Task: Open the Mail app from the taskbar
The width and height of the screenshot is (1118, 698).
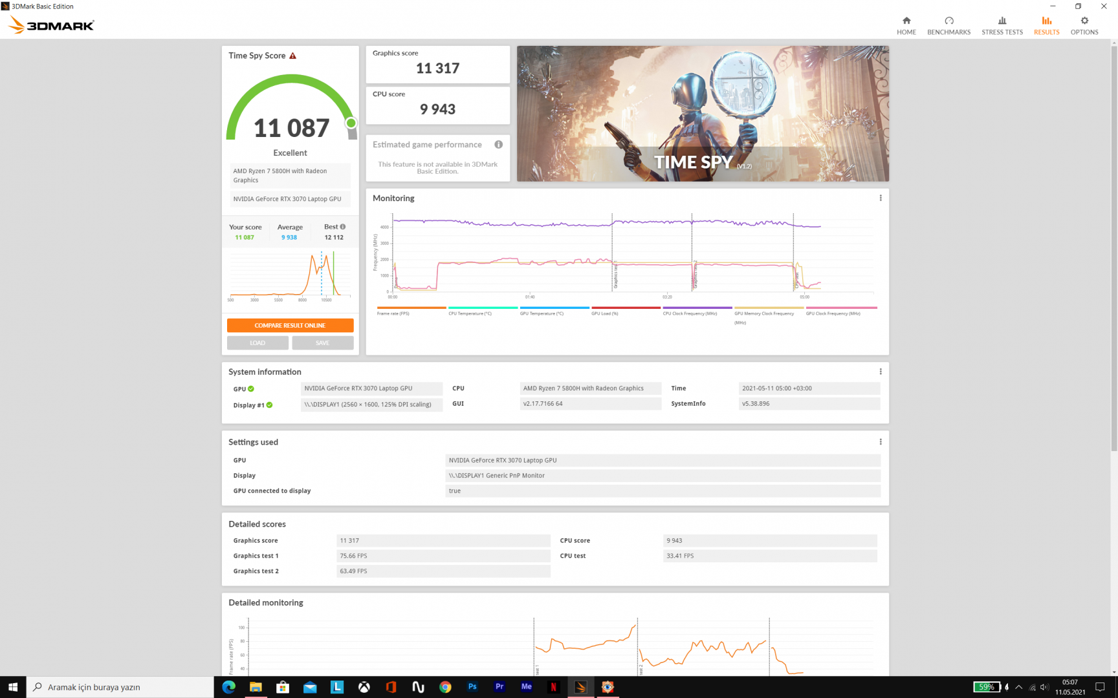Action: click(310, 687)
